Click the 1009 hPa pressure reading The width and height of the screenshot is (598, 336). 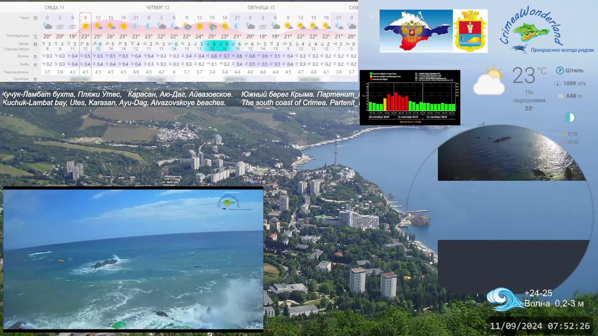pos(574,83)
